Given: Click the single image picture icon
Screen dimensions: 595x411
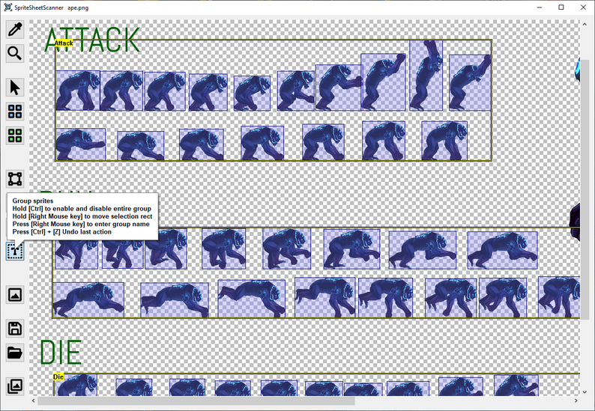Looking at the screenshot, I should [15, 295].
